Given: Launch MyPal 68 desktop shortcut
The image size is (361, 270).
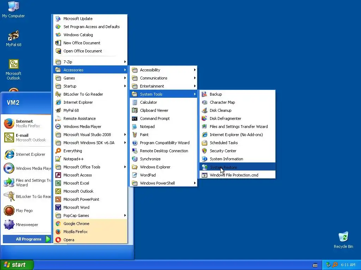Looking at the screenshot, I should click(13, 38).
